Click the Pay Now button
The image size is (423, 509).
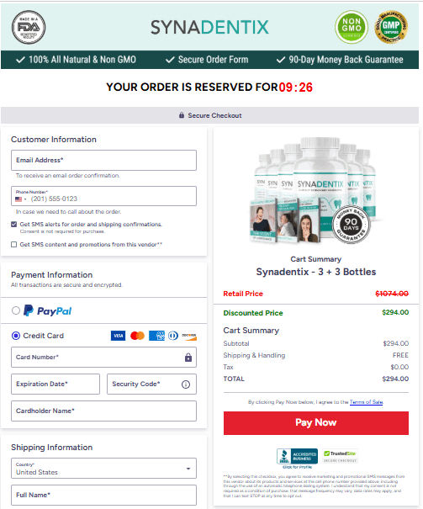point(316,423)
